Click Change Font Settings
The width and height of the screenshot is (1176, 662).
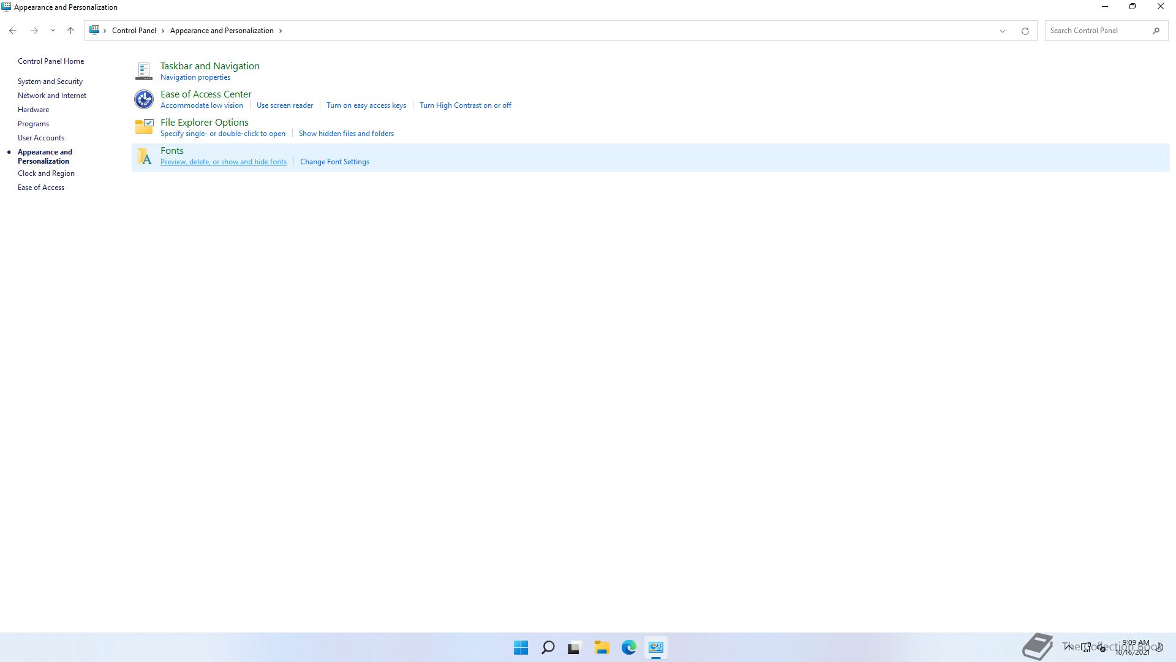coord(334,162)
